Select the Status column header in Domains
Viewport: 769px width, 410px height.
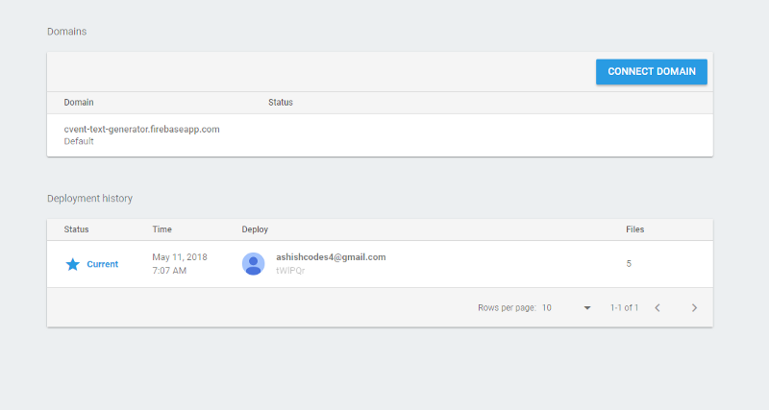[x=281, y=103]
